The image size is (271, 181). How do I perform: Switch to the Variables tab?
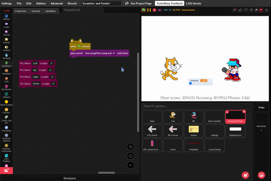51,11
